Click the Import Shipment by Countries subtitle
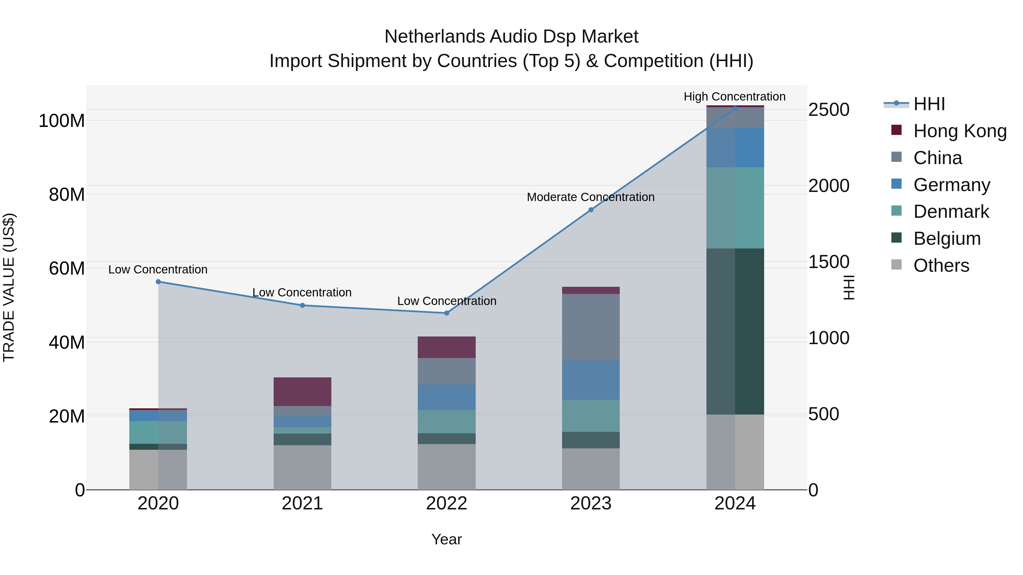 (511, 61)
